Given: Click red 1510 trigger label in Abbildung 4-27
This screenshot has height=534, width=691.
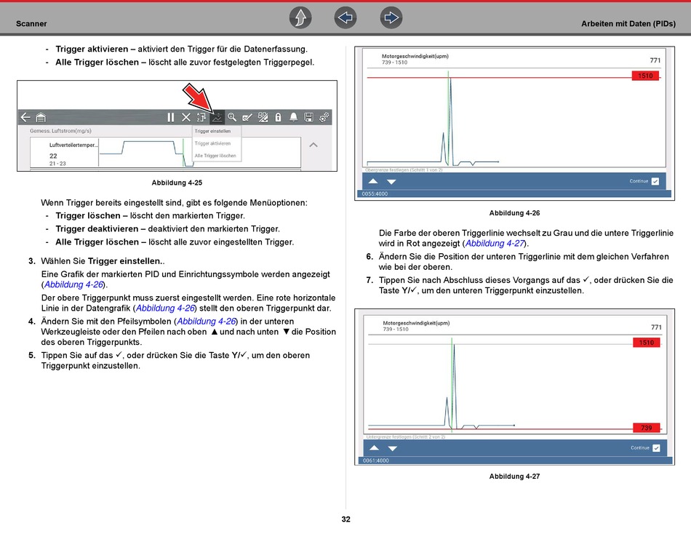Looking at the screenshot, I should click(x=647, y=343).
